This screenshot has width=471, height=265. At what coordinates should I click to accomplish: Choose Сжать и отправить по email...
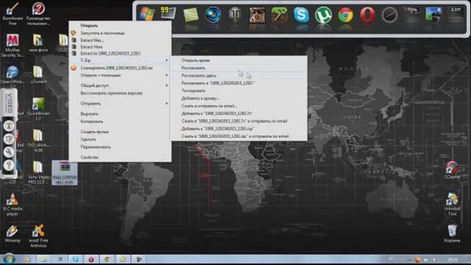pyautogui.click(x=238, y=106)
